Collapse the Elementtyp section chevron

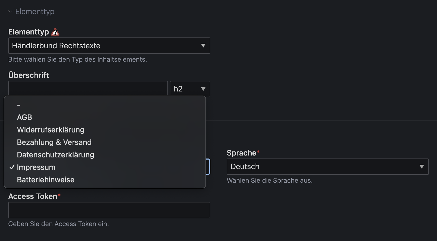10,12
